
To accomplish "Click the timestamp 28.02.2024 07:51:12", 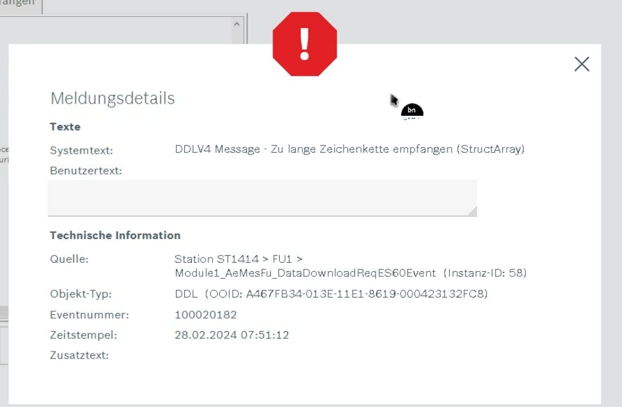I will pyautogui.click(x=231, y=335).
